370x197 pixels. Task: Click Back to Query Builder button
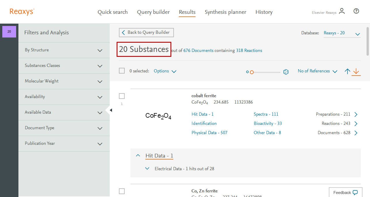pos(146,33)
